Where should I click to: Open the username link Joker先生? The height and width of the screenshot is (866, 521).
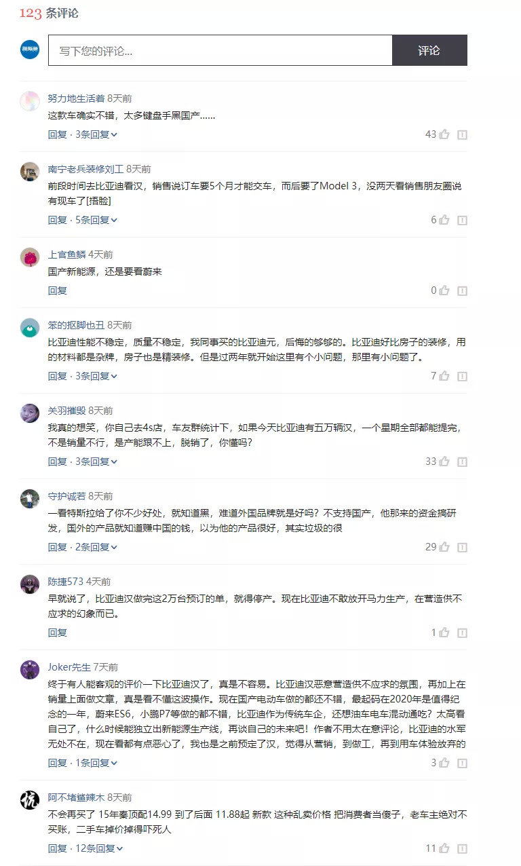[x=69, y=667]
